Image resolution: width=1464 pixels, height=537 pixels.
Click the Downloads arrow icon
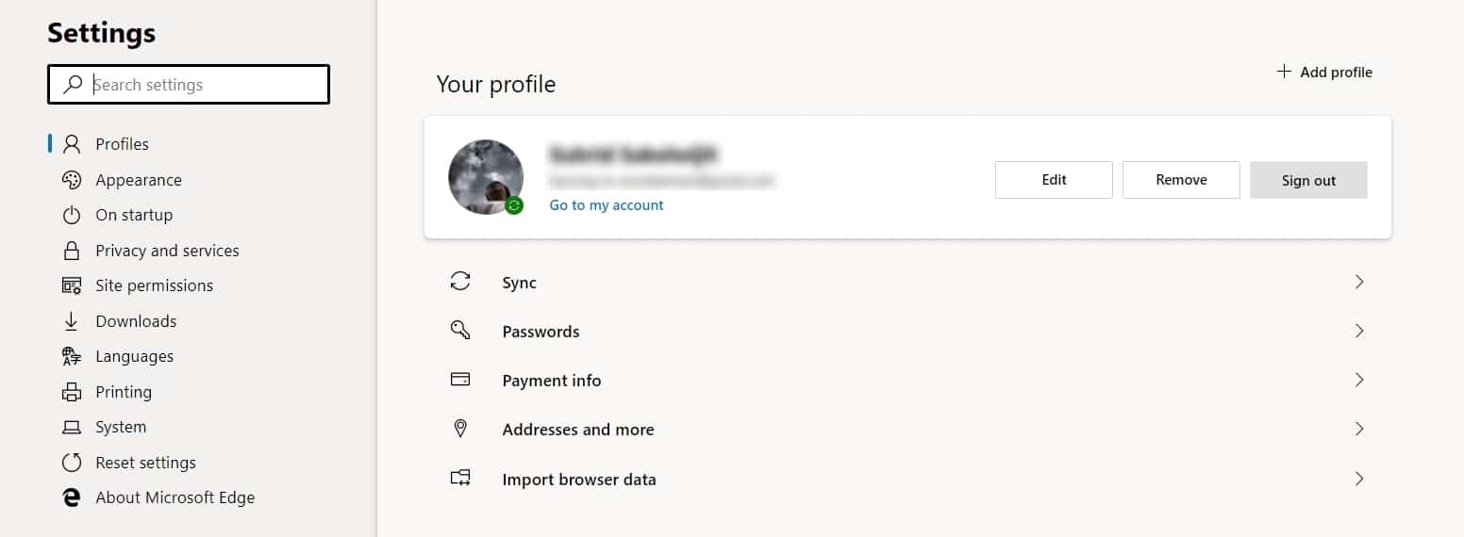pos(72,321)
